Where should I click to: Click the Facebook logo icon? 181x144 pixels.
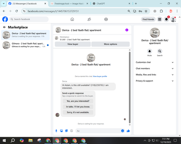tap(5, 19)
